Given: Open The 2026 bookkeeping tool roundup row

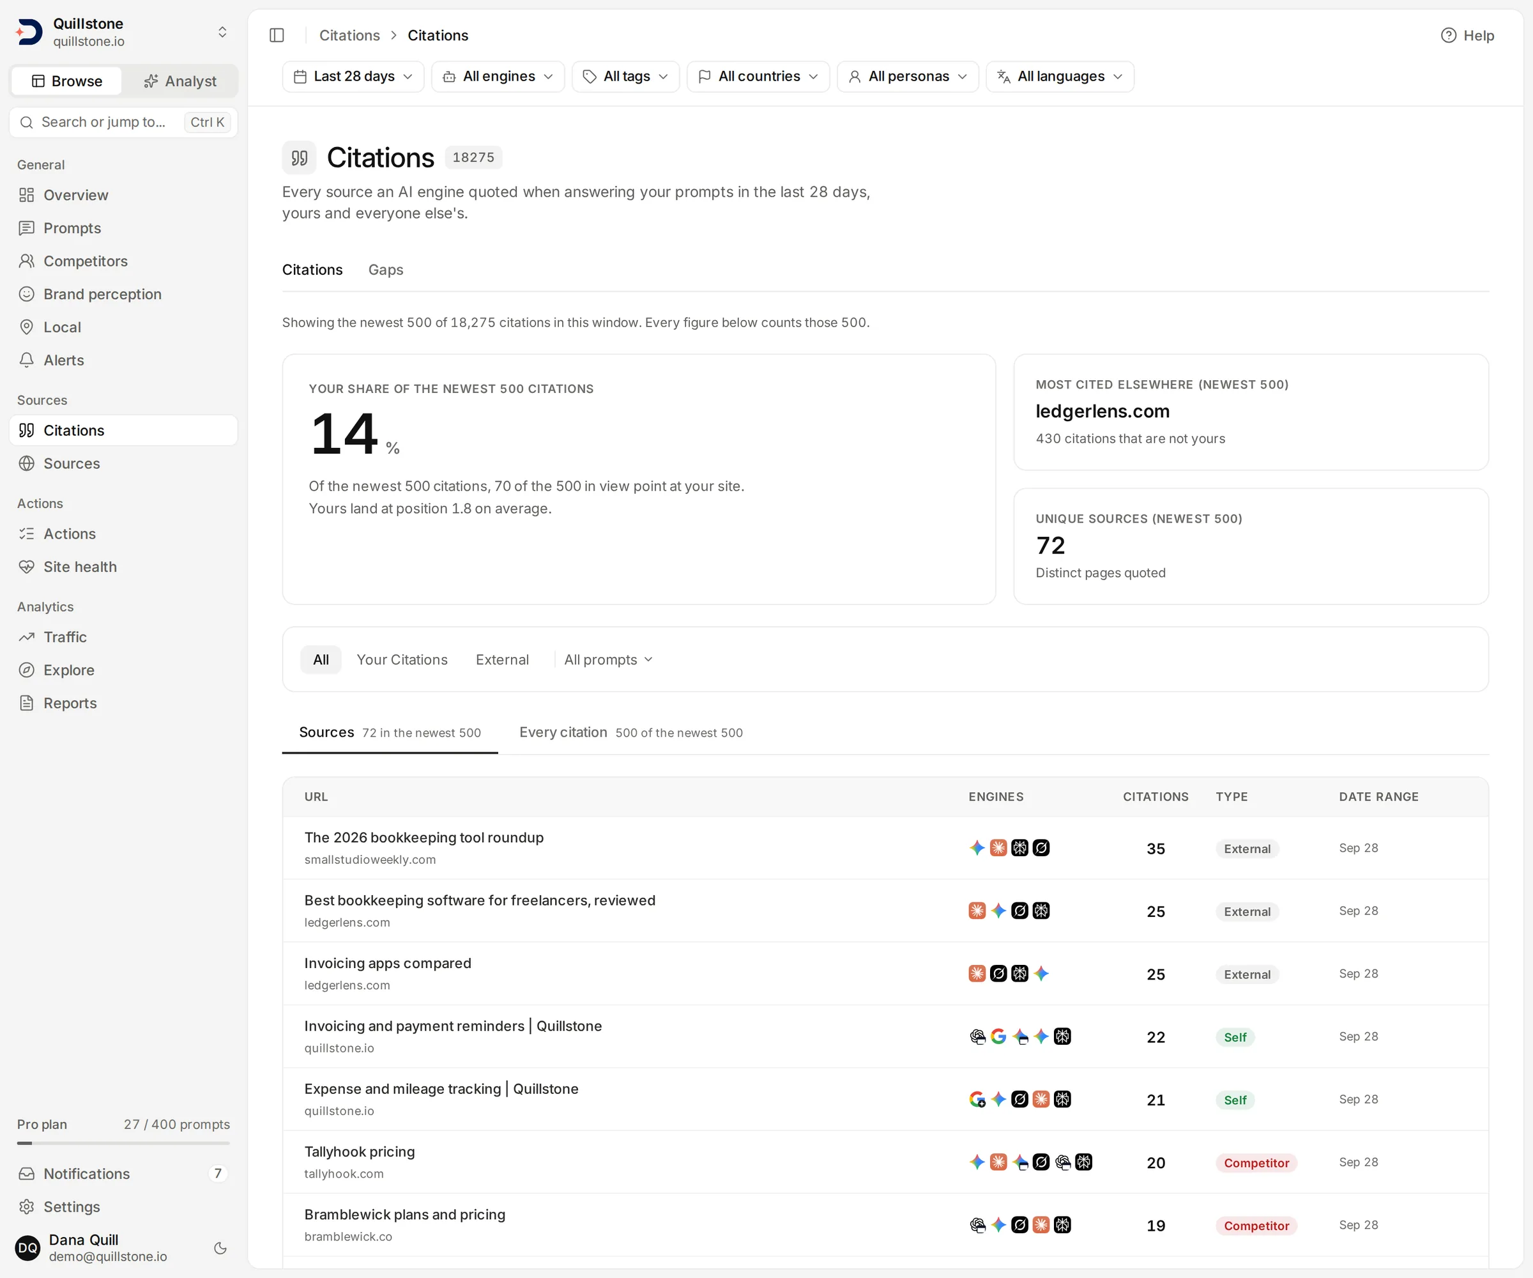Looking at the screenshot, I should 885,848.
